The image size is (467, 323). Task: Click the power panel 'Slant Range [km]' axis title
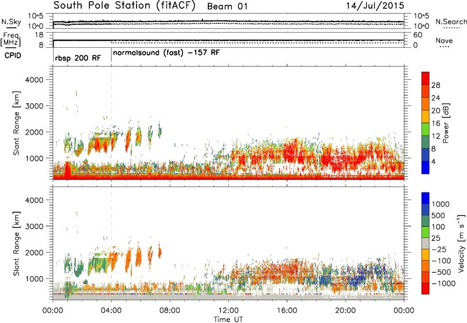(16, 123)
